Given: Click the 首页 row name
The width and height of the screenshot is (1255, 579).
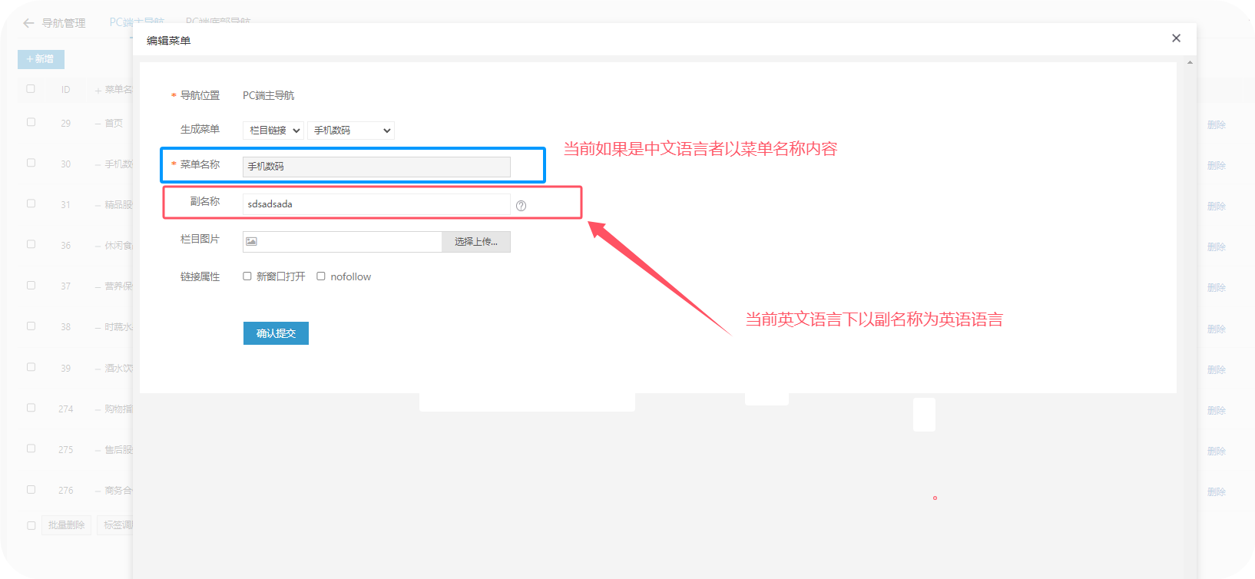Looking at the screenshot, I should pyautogui.click(x=114, y=123).
